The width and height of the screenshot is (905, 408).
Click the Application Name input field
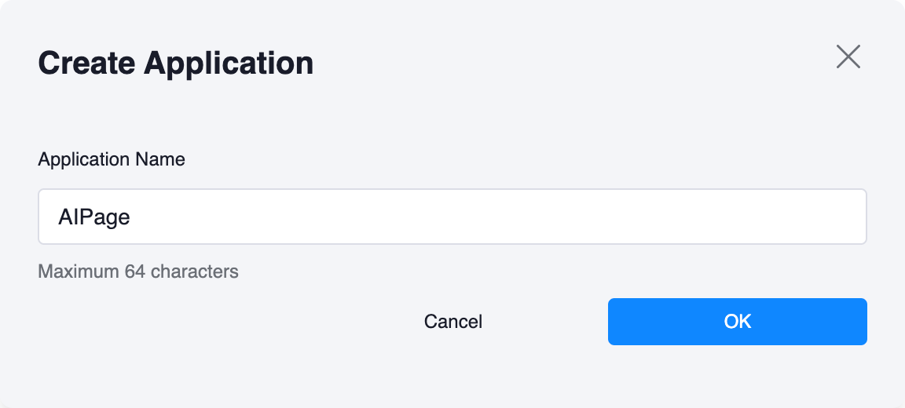click(x=452, y=217)
